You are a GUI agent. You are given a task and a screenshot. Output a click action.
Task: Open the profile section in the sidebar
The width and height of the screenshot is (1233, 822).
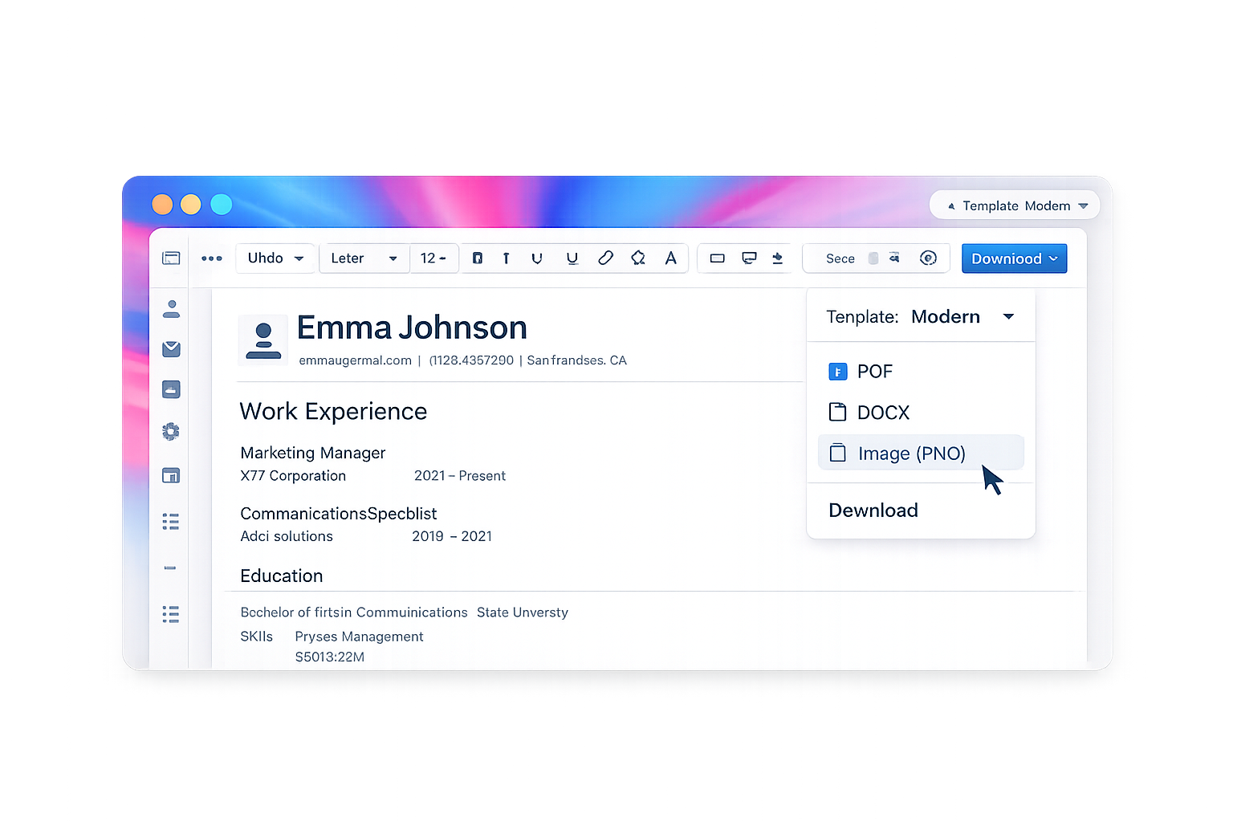(x=171, y=309)
